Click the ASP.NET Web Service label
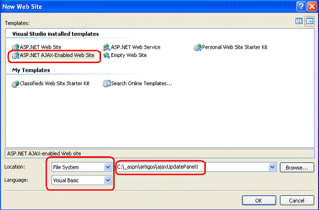 click(136, 48)
